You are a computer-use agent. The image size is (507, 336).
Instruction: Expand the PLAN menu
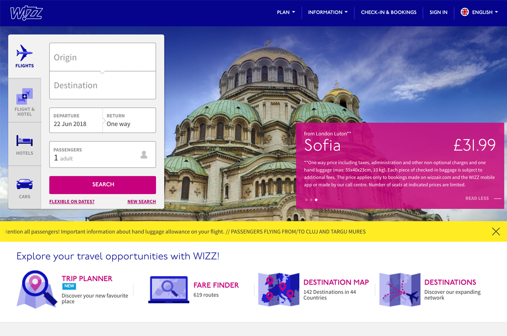tap(286, 12)
